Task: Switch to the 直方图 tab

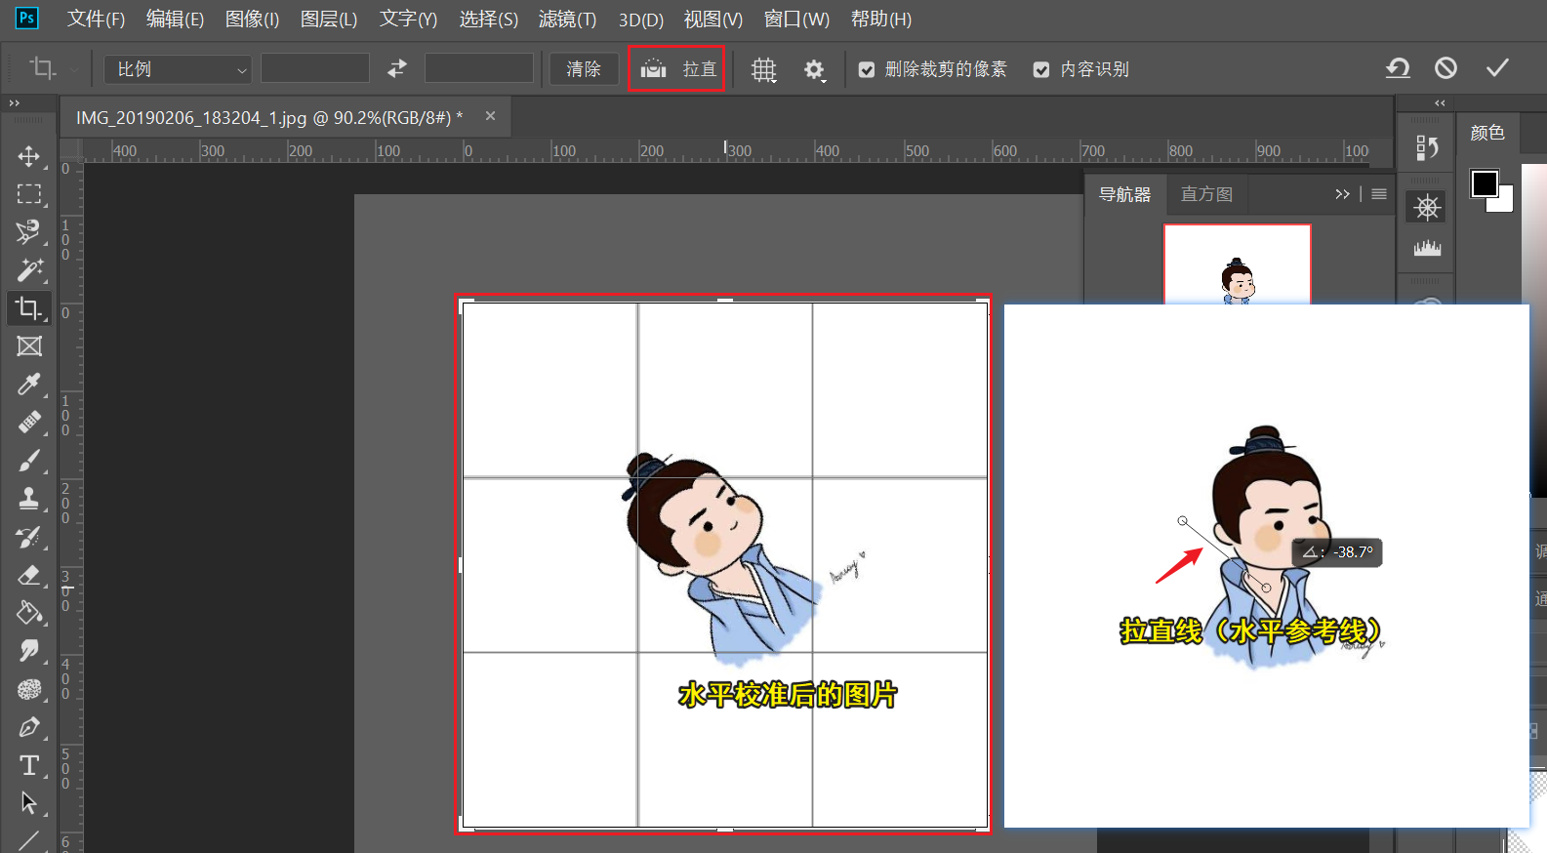Action: tap(1206, 194)
